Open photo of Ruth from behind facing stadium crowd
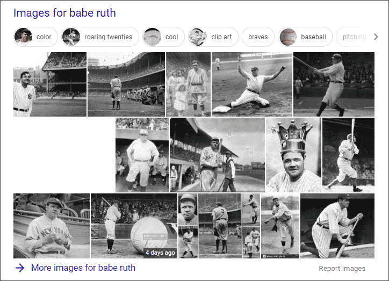389x281 pixels. tap(126, 84)
